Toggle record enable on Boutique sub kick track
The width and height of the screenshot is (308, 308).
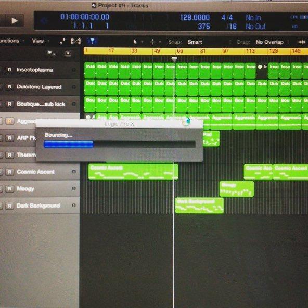point(9,104)
